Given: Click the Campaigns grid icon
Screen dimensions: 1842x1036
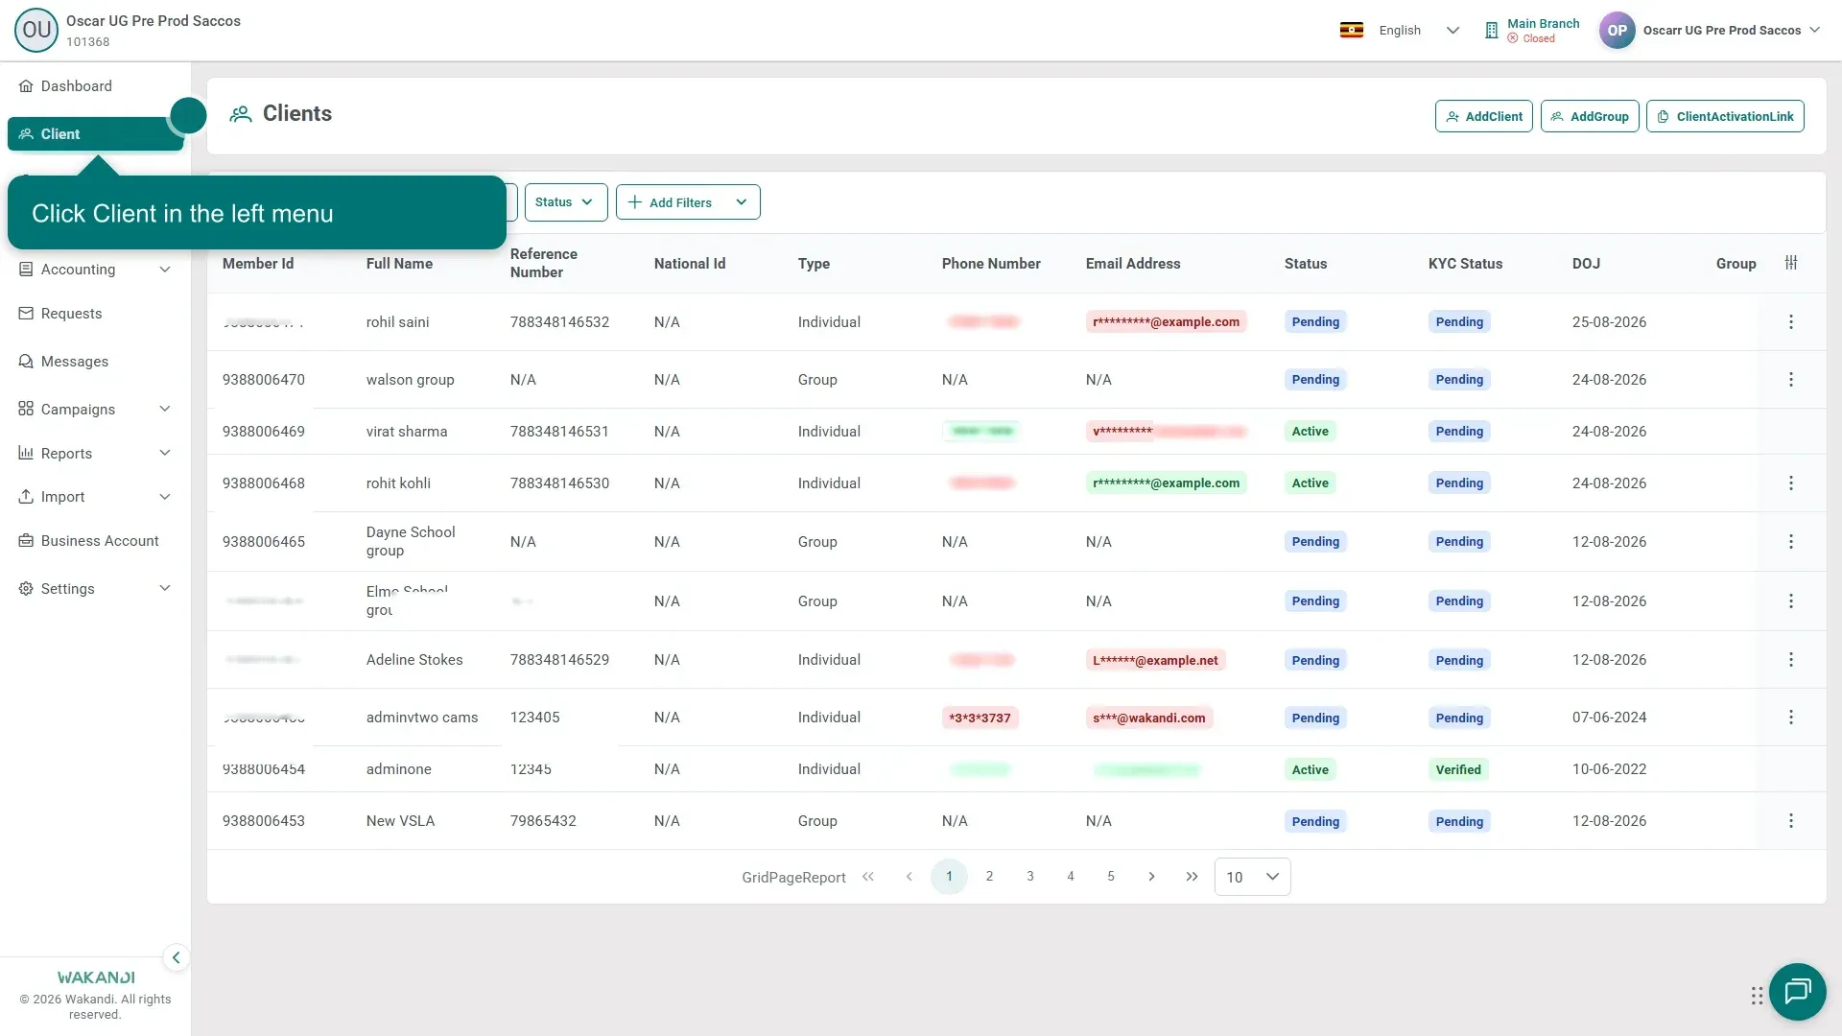Looking at the screenshot, I should point(26,410).
